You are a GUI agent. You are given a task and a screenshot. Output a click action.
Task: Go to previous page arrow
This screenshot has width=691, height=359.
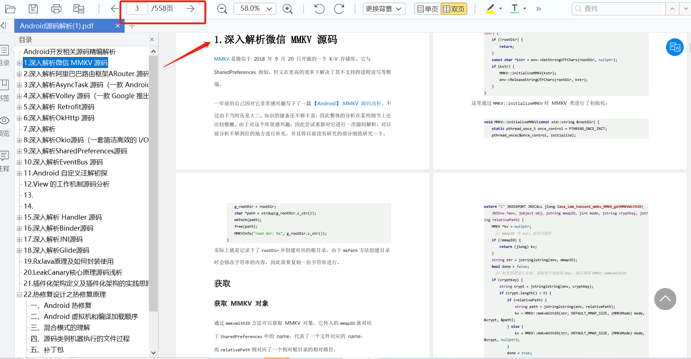coord(115,8)
